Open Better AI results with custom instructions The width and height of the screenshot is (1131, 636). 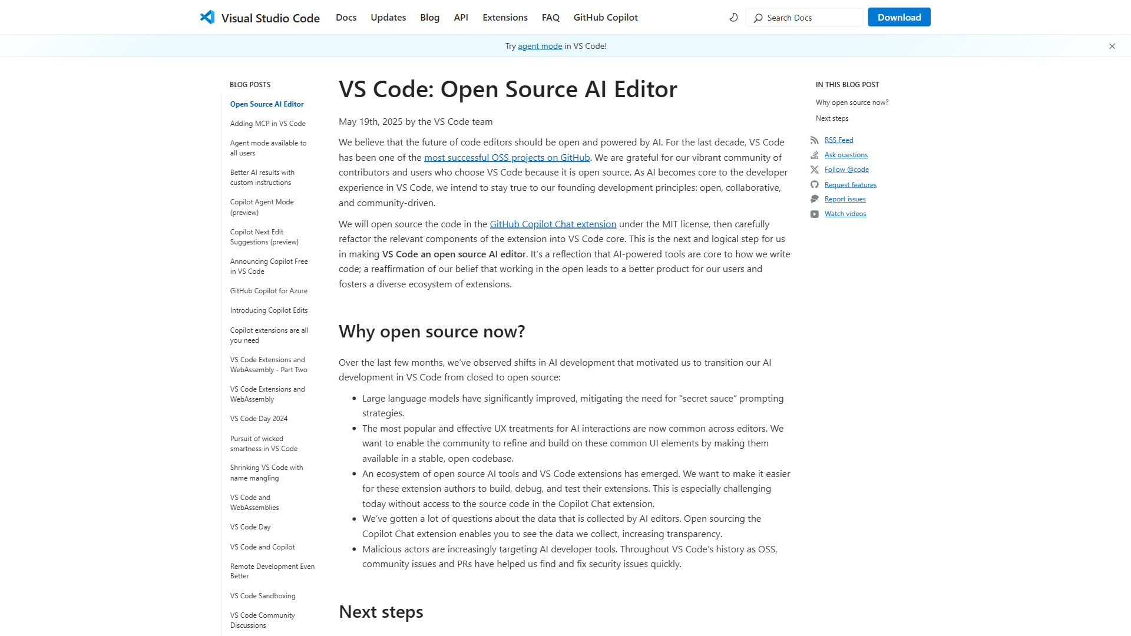262,177
